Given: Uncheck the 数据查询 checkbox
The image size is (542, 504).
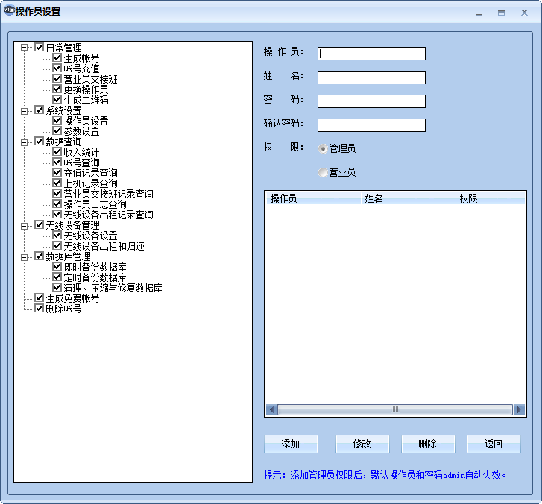Looking at the screenshot, I should click(x=39, y=142).
